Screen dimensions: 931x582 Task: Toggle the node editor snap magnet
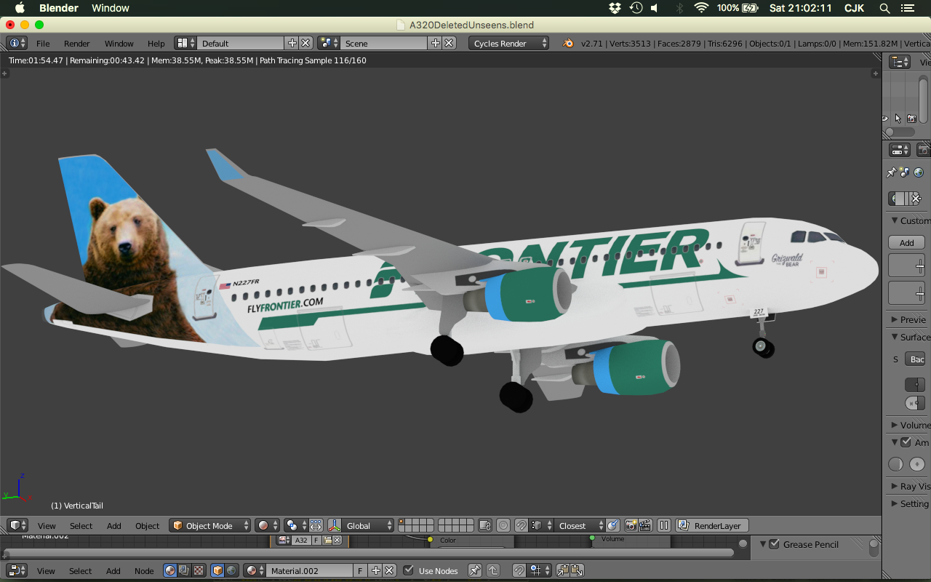(x=519, y=571)
